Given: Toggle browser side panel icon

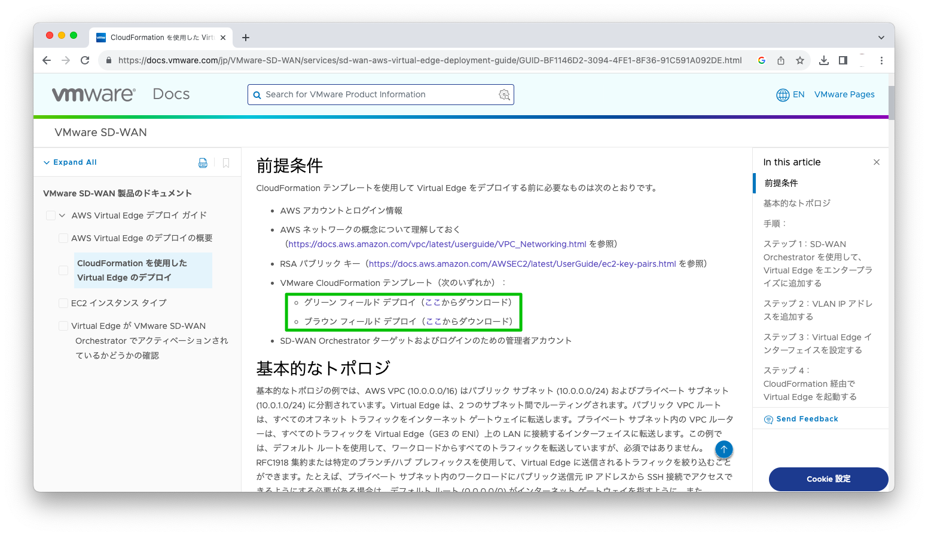Looking at the screenshot, I should click(x=843, y=60).
